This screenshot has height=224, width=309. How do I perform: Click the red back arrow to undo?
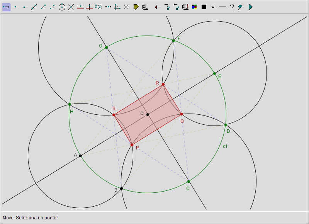[158, 7]
